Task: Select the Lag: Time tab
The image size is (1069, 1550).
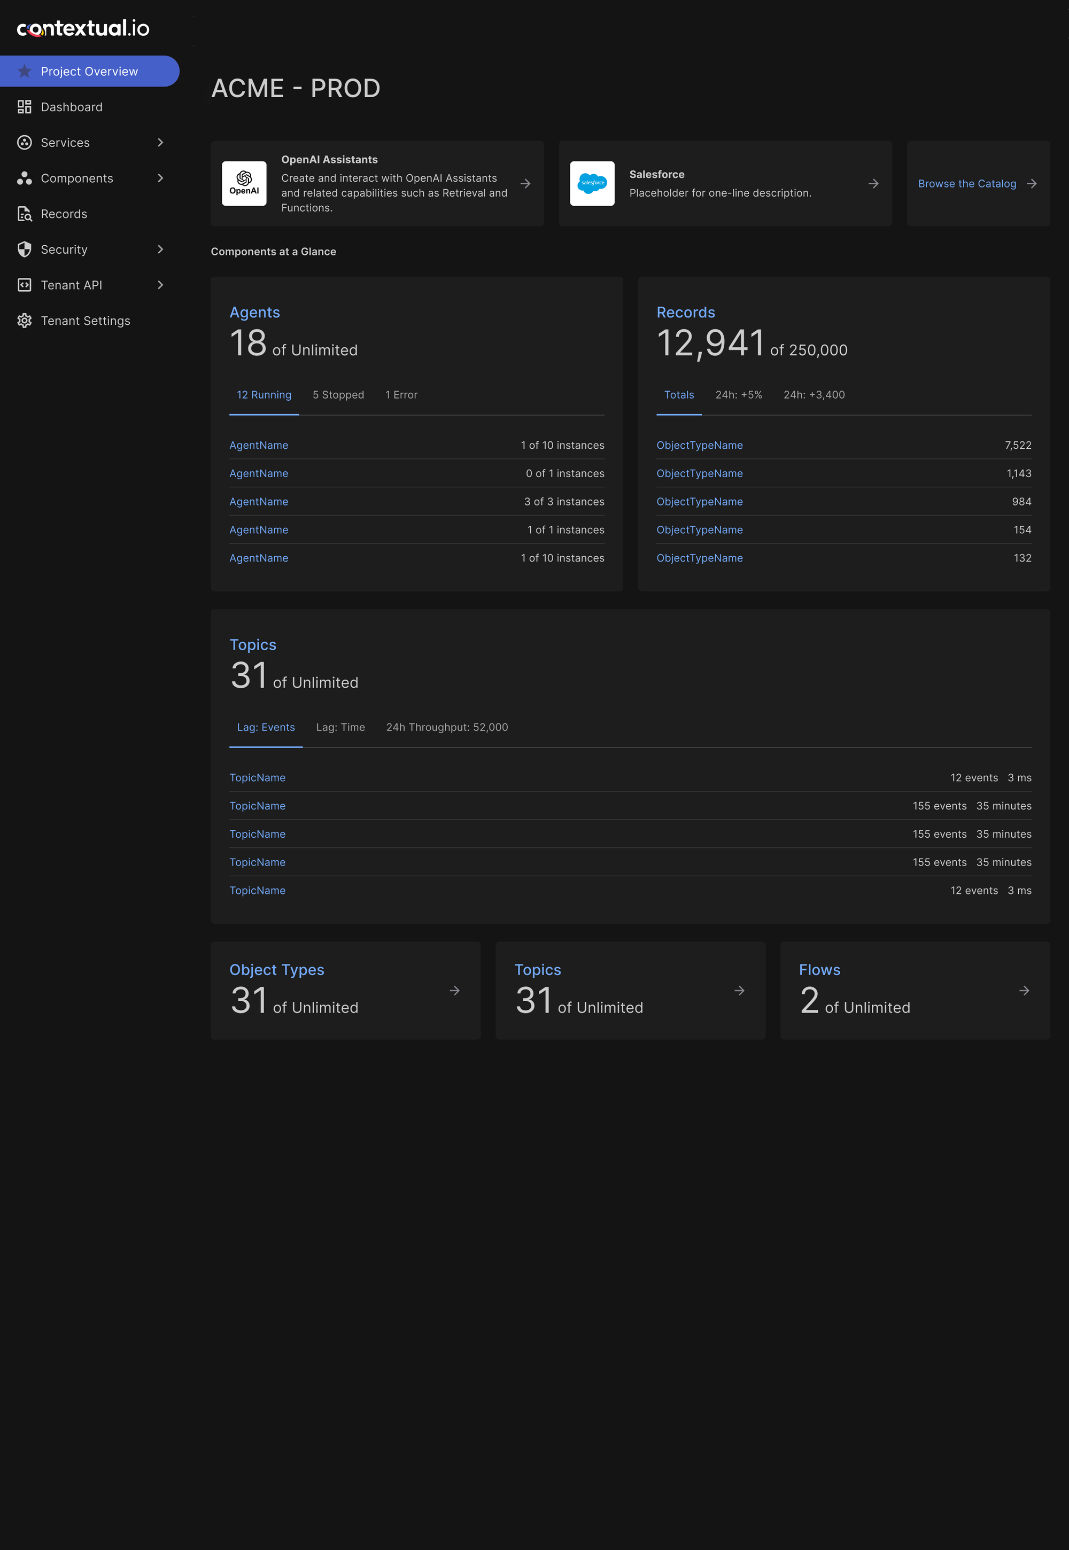Action: [340, 727]
